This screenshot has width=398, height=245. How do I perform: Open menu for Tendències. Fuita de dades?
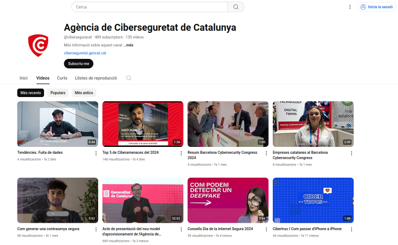pos(96,153)
